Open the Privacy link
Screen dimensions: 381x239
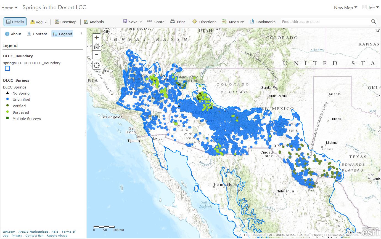point(17,236)
